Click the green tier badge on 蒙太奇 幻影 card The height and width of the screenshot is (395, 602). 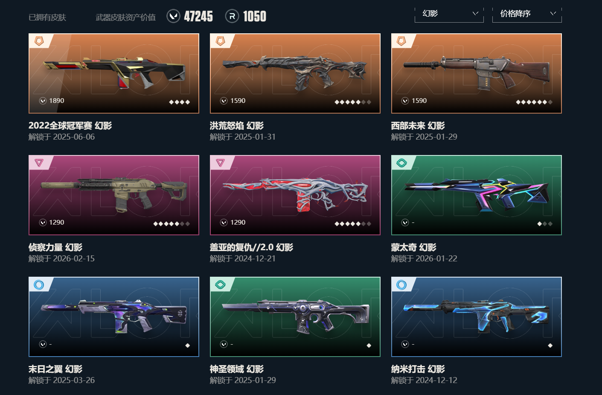point(401,163)
